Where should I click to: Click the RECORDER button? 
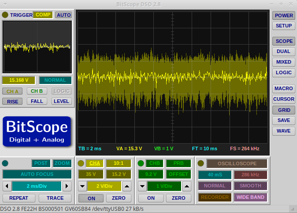pos(215,197)
